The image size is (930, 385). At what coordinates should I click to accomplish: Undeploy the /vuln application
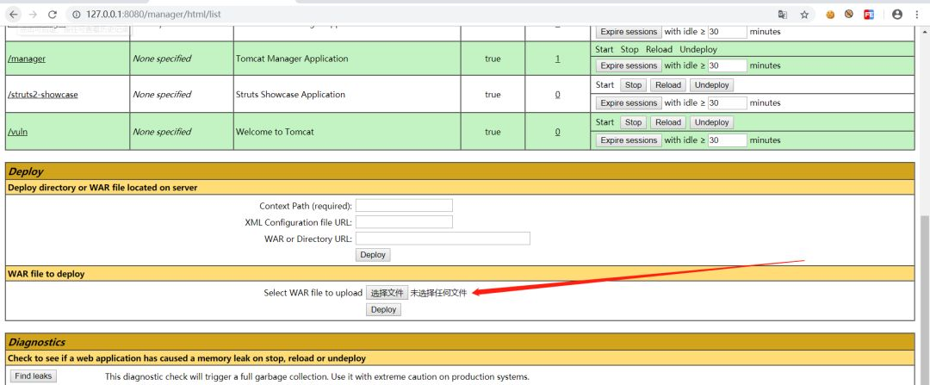[x=712, y=123]
